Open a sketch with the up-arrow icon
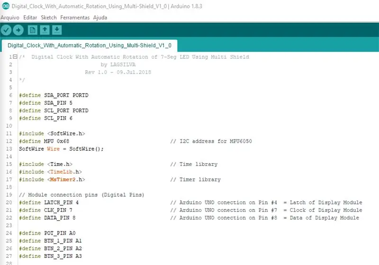 [x=45, y=30]
